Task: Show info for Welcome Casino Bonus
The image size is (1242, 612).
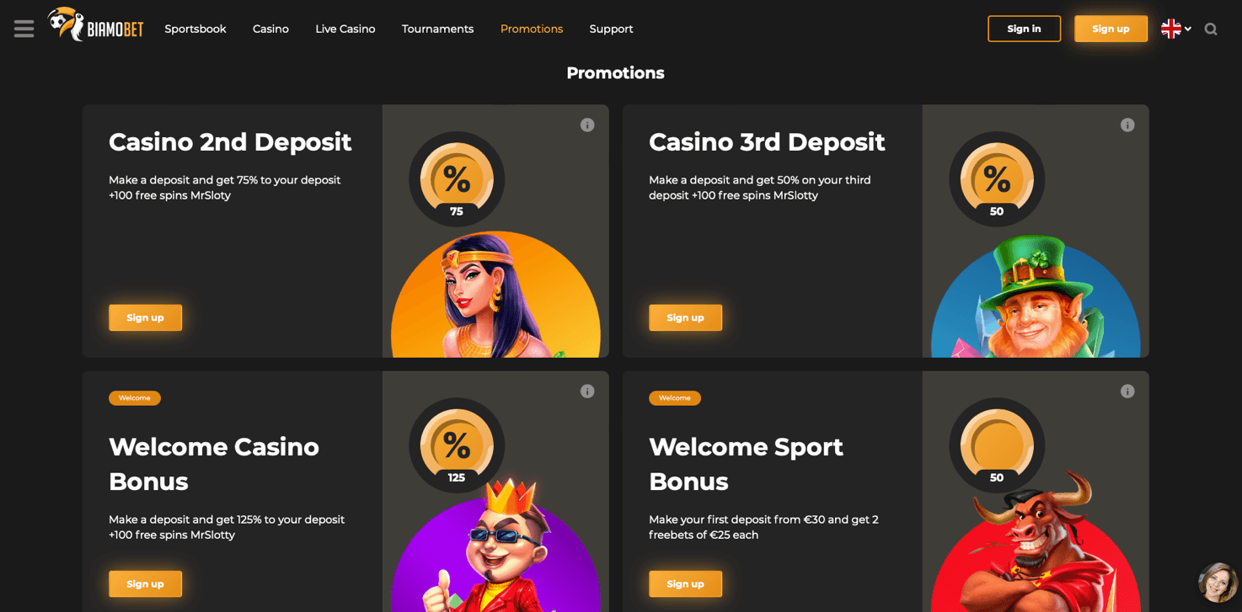Action: click(x=587, y=391)
